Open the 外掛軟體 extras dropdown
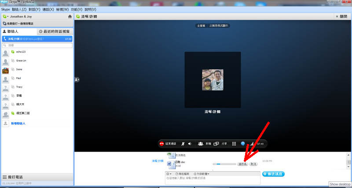Screen dimensions: 352x188 point(202,174)
